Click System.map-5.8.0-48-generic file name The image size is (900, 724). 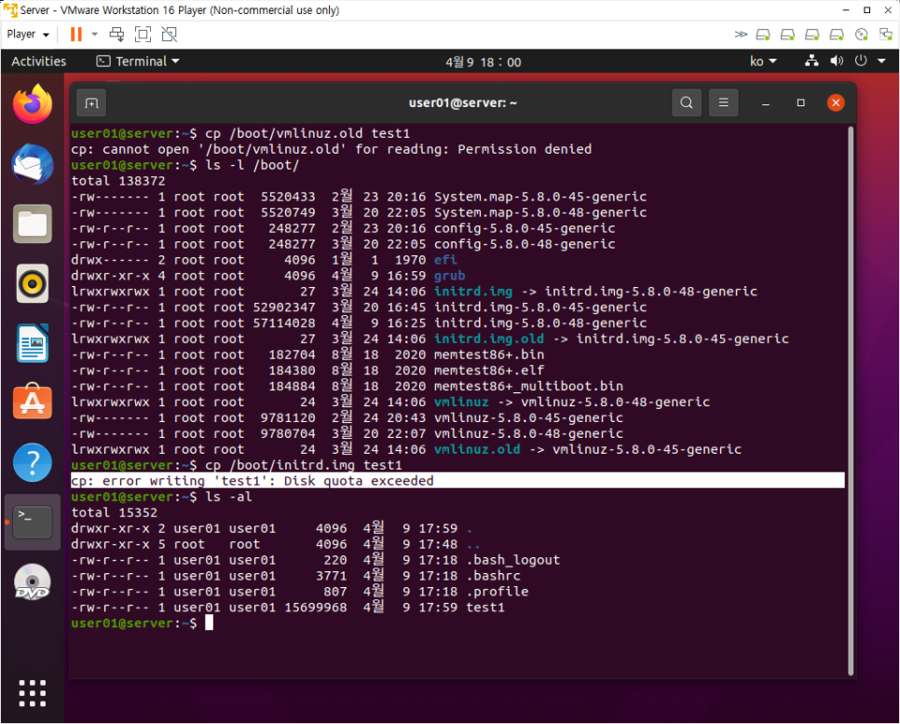(x=540, y=213)
